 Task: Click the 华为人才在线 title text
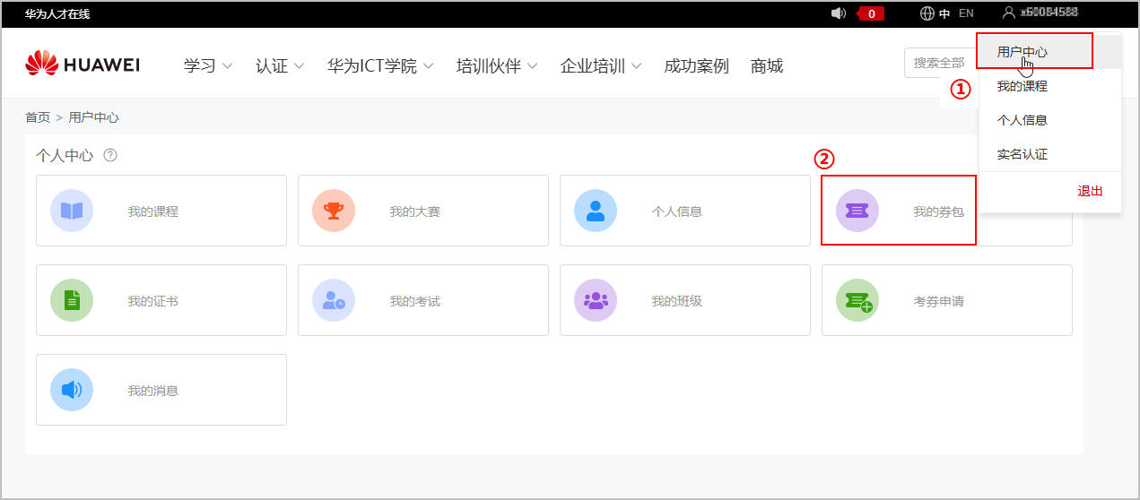pyautogui.click(x=57, y=13)
